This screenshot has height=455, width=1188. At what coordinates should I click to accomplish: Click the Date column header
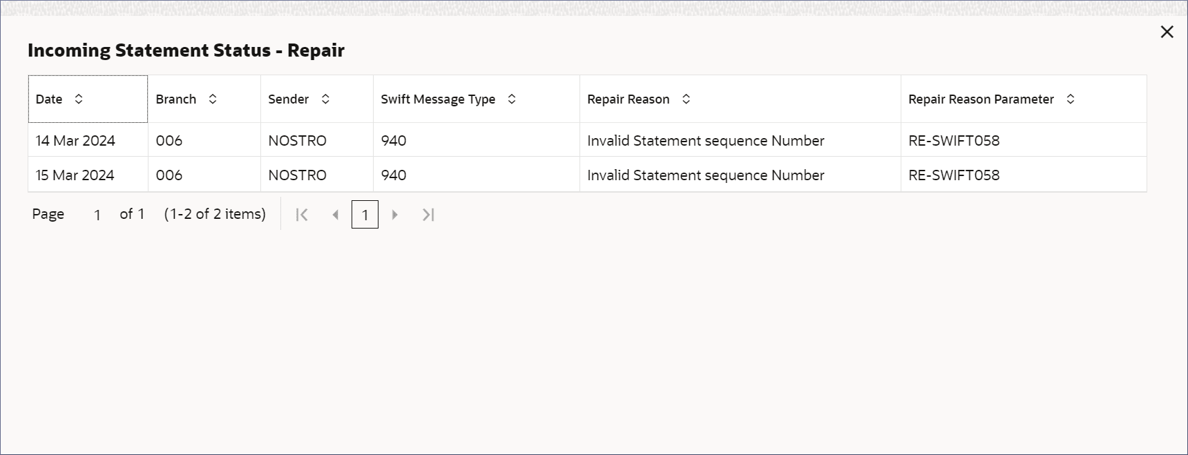49,99
